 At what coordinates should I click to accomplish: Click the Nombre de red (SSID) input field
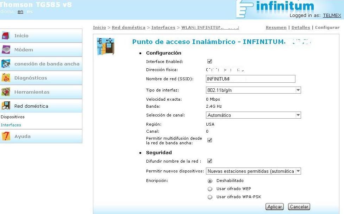(x=251, y=79)
